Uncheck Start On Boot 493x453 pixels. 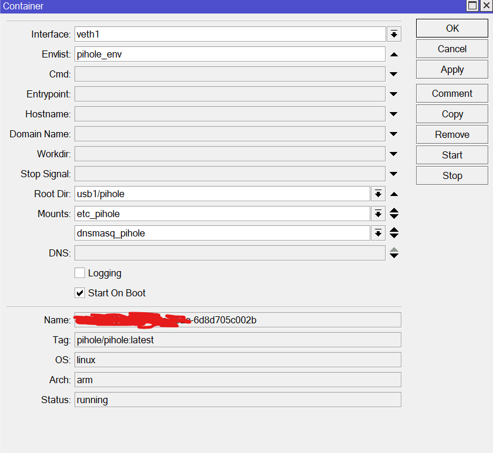click(x=80, y=293)
